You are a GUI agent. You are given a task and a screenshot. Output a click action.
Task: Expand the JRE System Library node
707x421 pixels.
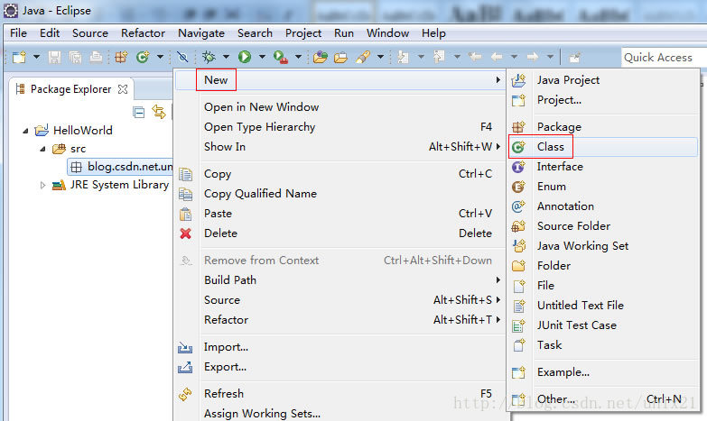42,185
